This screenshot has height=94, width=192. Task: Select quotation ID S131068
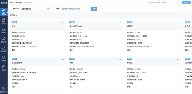coord(138,69)
